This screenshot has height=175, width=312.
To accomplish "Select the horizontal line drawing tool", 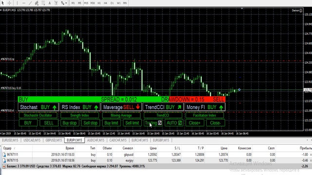I will [x=24, y=3].
